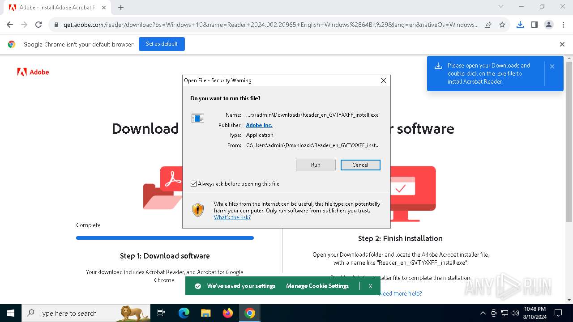Toggle Chrome side panel

[x=535, y=25]
